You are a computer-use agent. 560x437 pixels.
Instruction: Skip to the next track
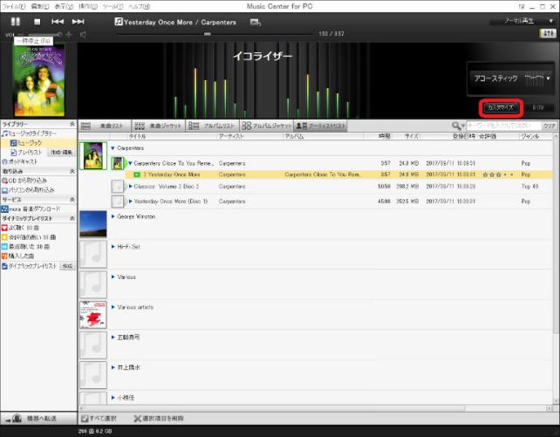click(79, 22)
